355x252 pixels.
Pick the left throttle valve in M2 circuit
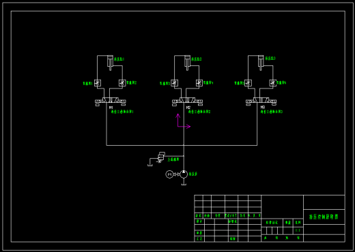(x=175, y=83)
